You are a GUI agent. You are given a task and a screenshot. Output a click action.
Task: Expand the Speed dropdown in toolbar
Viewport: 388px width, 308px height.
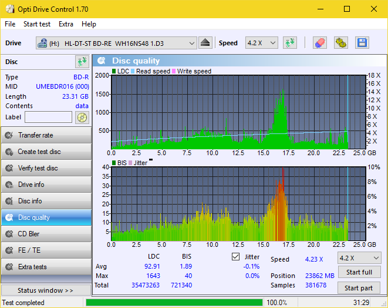click(x=262, y=43)
